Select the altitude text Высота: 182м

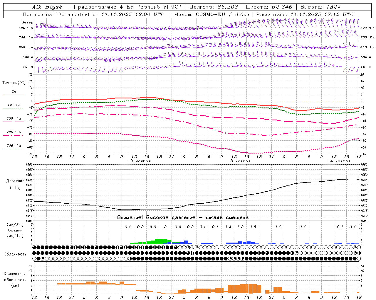tap(320, 7)
